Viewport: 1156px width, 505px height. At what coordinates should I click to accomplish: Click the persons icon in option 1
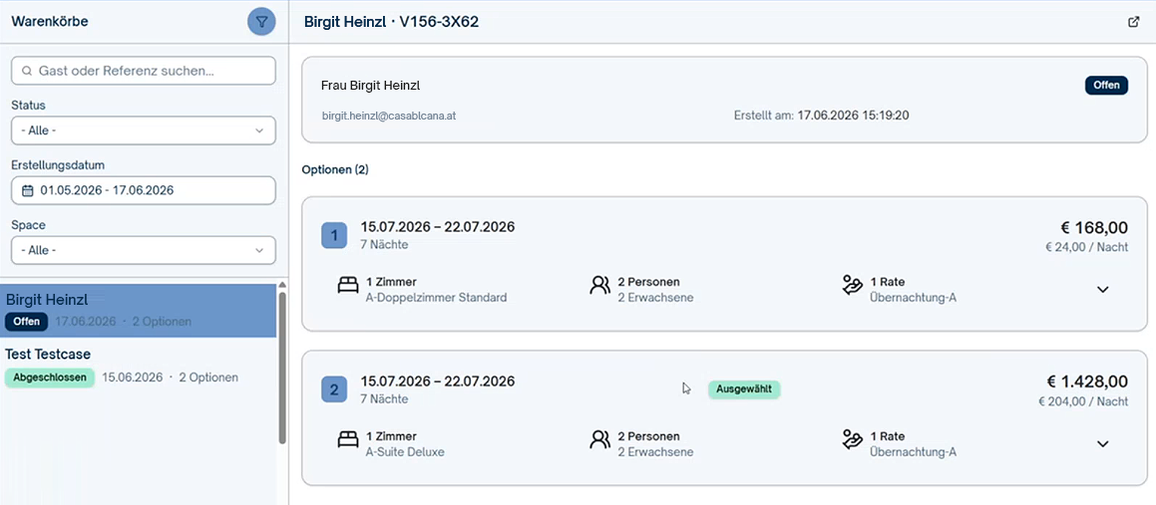(600, 286)
